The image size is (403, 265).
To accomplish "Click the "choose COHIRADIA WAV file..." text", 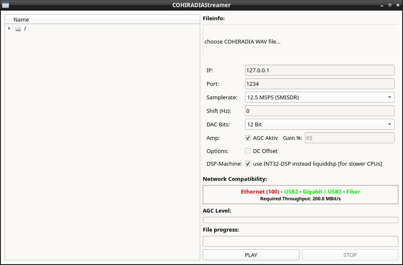I will pos(242,42).
